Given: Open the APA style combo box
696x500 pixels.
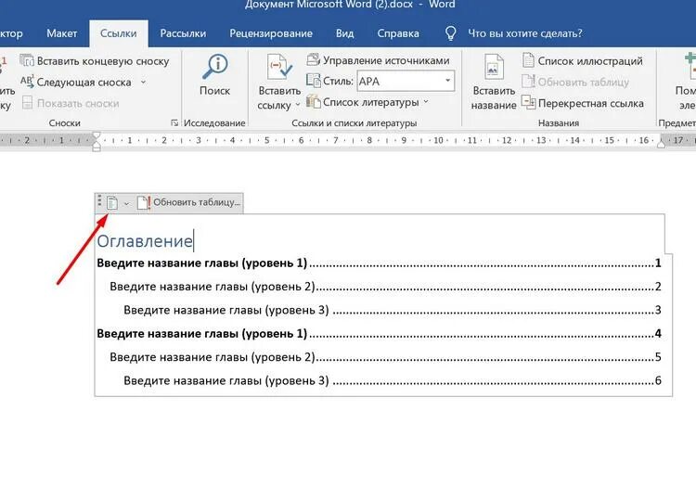Looking at the screenshot, I should [x=406, y=82].
